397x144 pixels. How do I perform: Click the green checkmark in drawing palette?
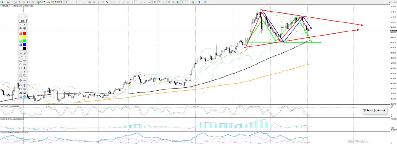click(21, 72)
